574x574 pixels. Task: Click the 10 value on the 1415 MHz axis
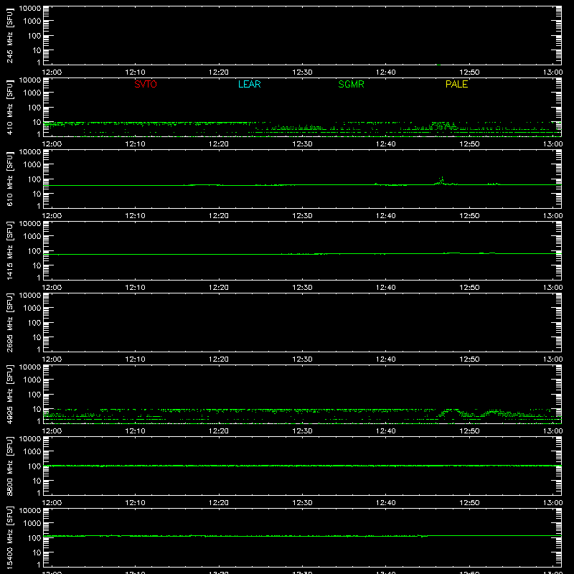pyautogui.click(x=37, y=265)
